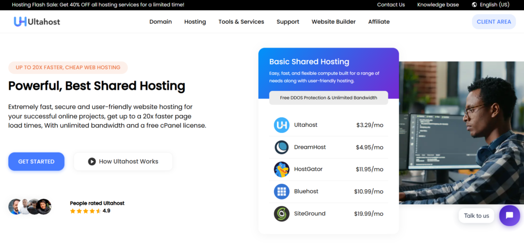Viewport: 524px width, 243px height.
Task: Open the CLIENT AREA button
Action: click(493, 22)
